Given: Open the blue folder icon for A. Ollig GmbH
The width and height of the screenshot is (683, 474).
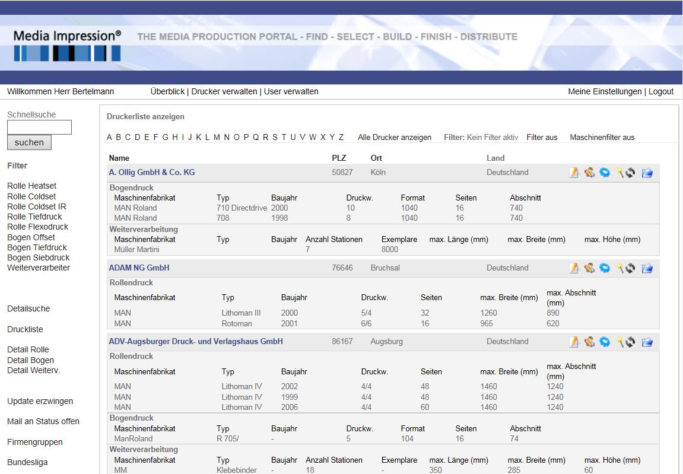Looking at the screenshot, I should (647, 173).
